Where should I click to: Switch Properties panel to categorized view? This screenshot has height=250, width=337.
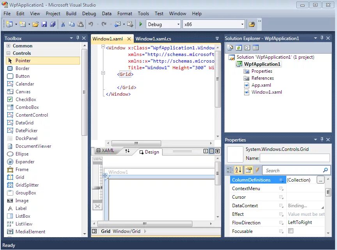229,170
